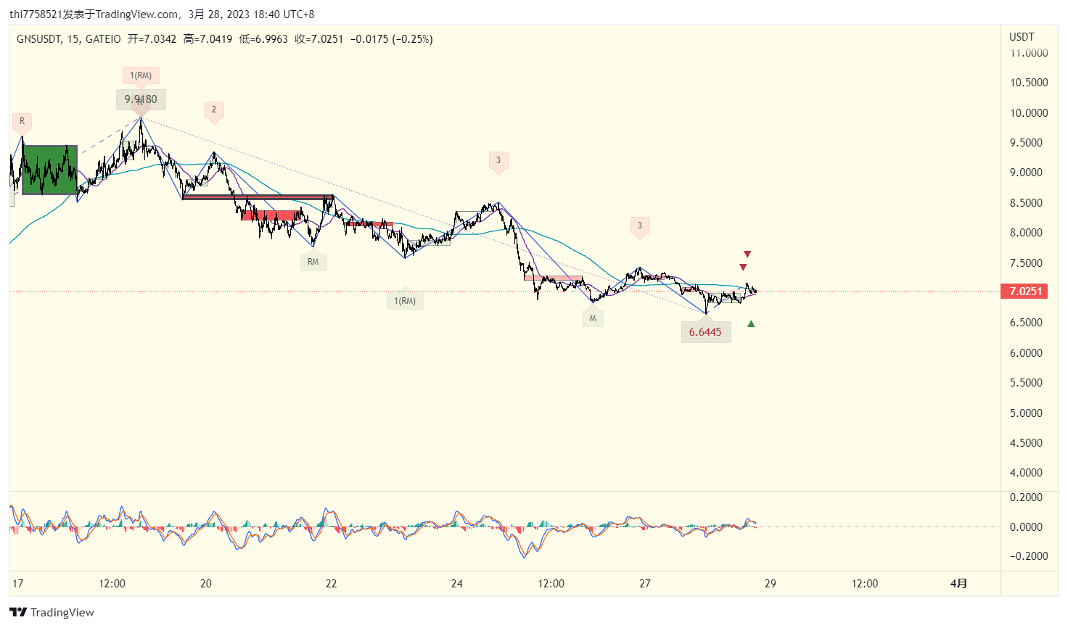The image size is (1068, 628).
Task: Click the USDT currency label
Action: pyautogui.click(x=1022, y=36)
